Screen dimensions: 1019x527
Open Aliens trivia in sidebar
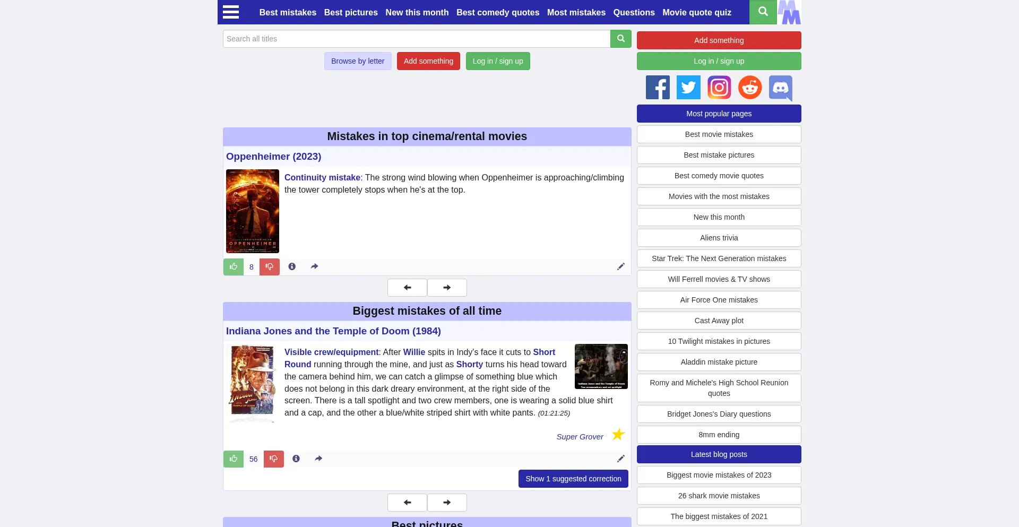coord(719,238)
